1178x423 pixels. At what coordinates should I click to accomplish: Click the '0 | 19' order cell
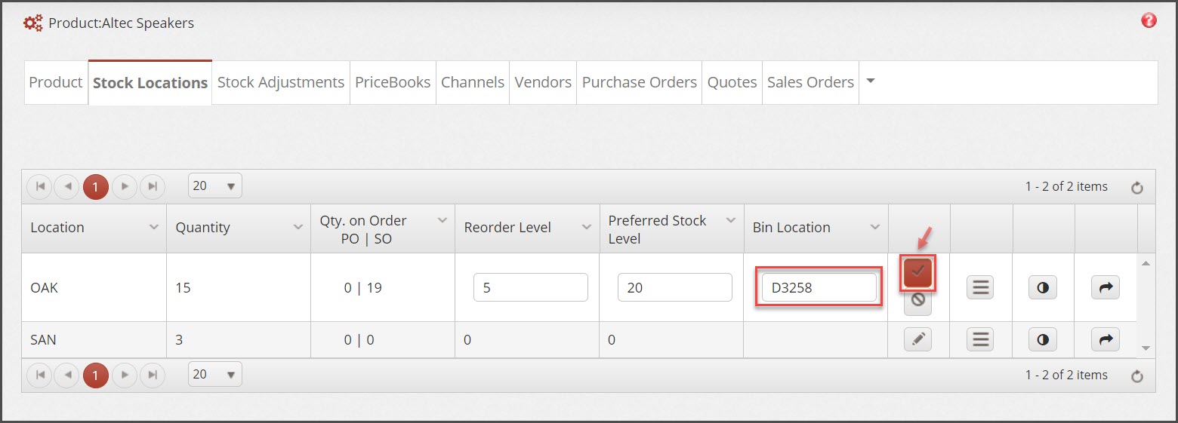click(383, 287)
